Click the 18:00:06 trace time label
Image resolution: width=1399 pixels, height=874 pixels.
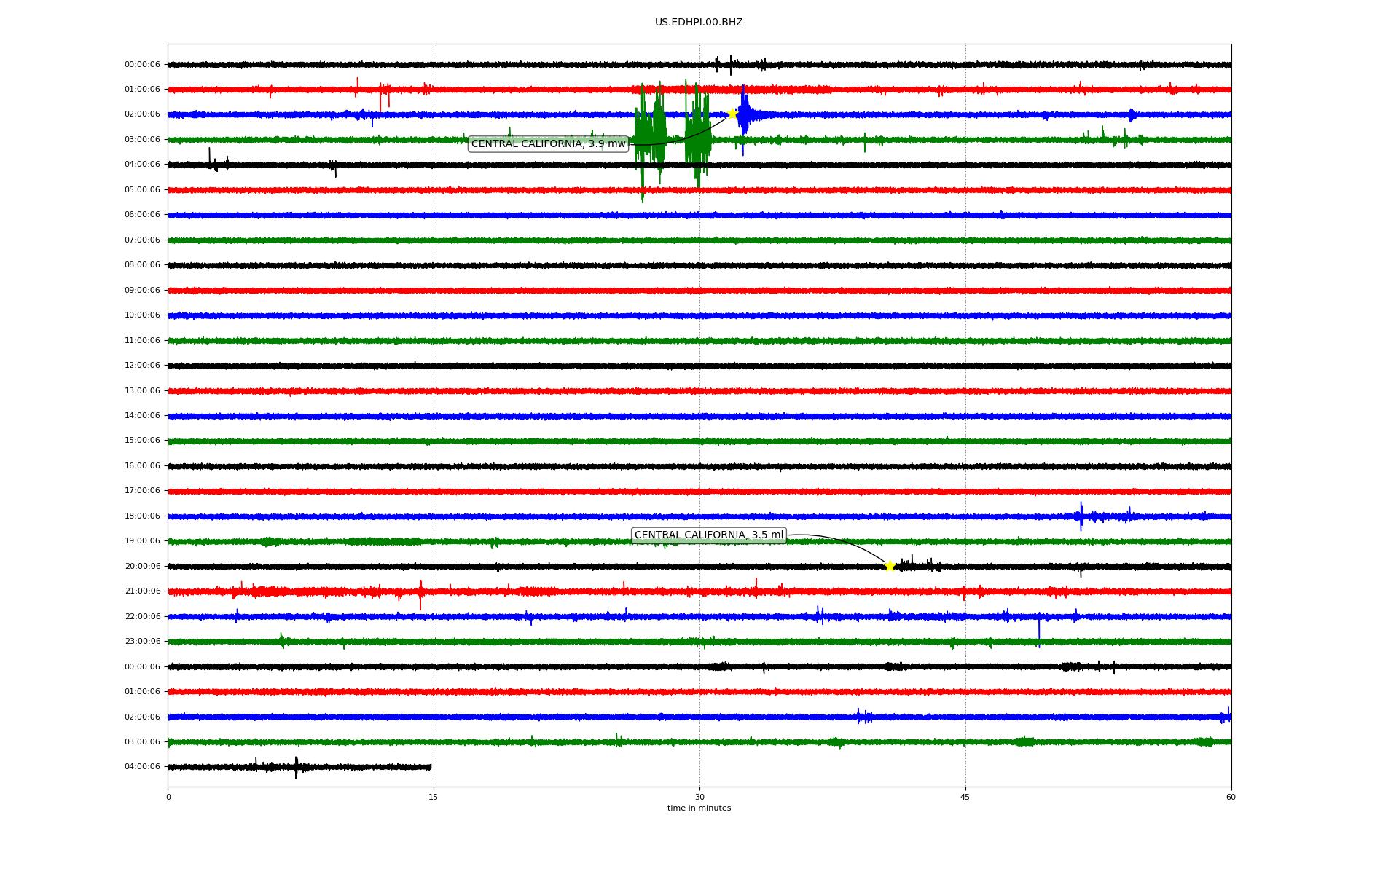[x=142, y=516]
